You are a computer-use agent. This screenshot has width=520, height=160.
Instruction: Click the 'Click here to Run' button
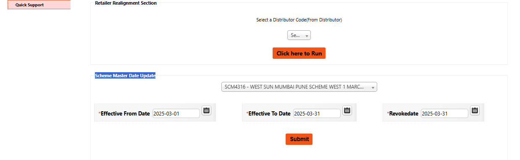[299, 53]
